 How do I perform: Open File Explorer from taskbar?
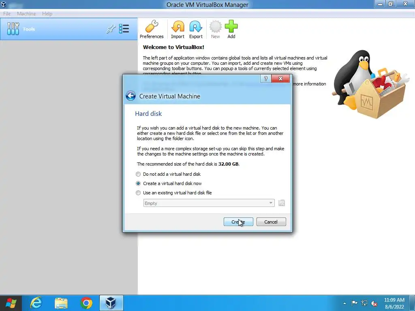[61, 303]
